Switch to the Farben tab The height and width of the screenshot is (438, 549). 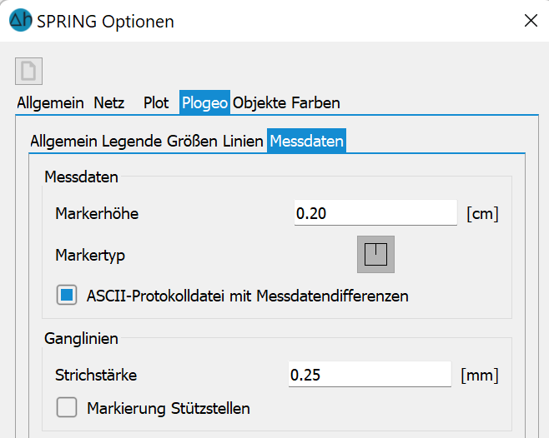pos(316,102)
